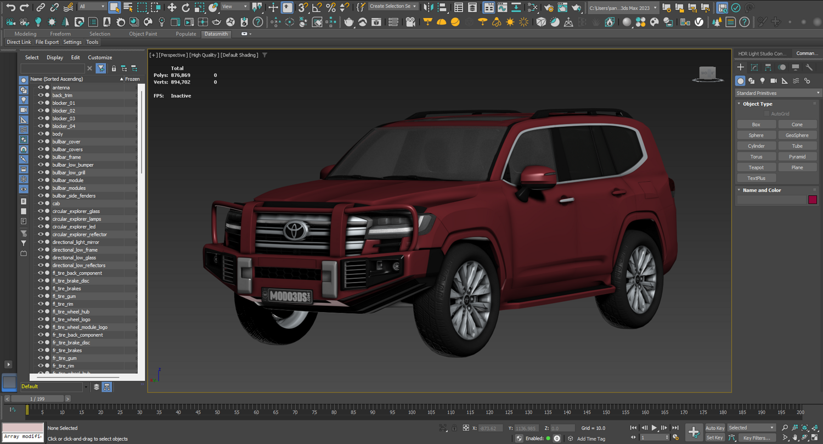This screenshot has height=444, width=823.
Task: Click the ViewCube in the viewport
Action: pos(707,74)
